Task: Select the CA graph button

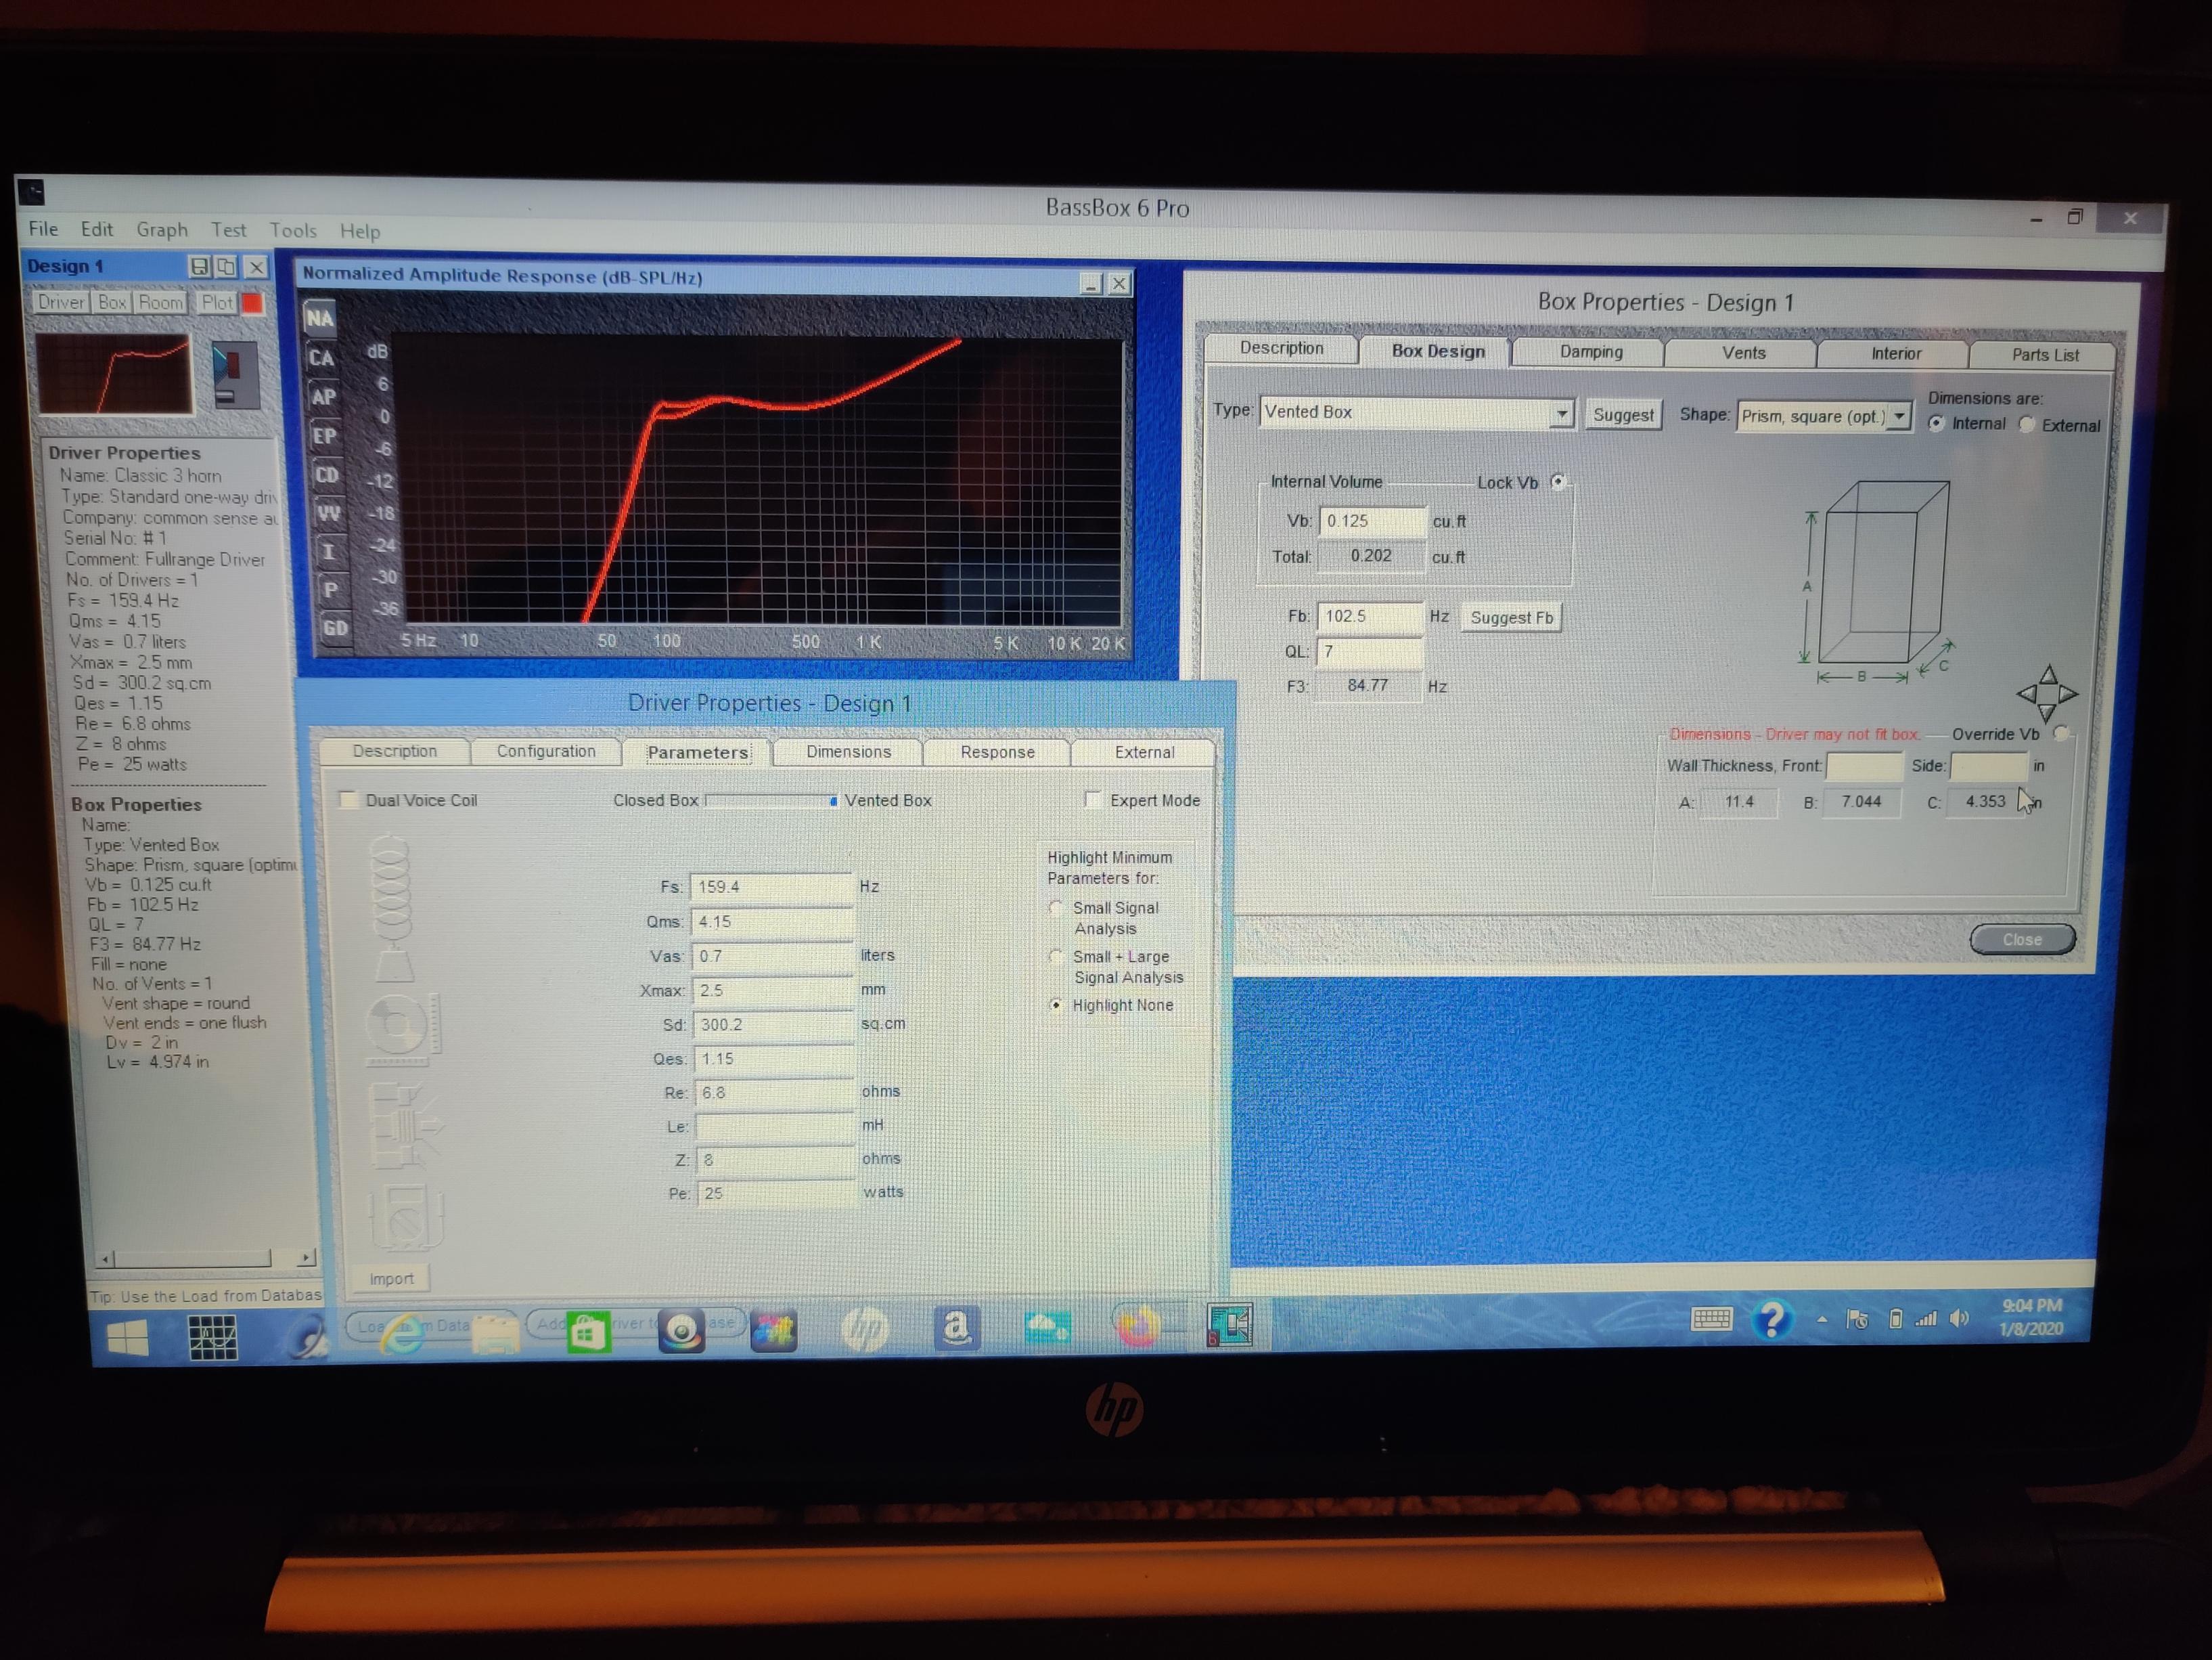Action: coord(322,357)
